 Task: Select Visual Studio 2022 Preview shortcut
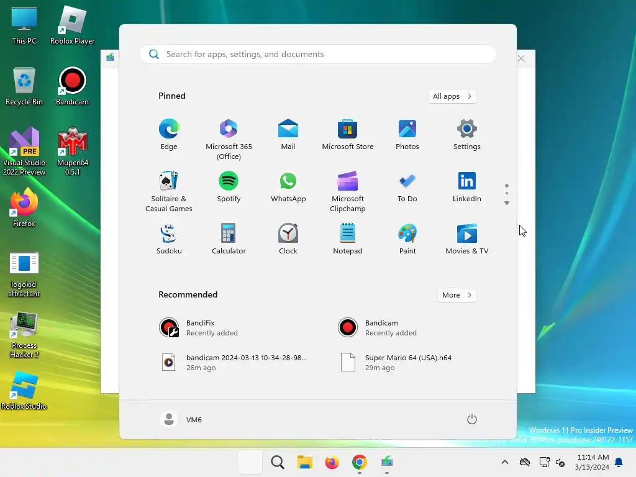(24, 152)
